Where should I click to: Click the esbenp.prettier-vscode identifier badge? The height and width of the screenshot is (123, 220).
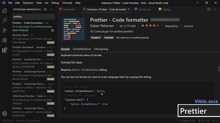[165, 20]
